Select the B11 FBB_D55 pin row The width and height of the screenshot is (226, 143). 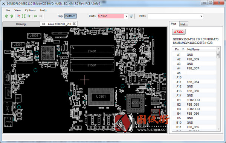tap(194, 127)
